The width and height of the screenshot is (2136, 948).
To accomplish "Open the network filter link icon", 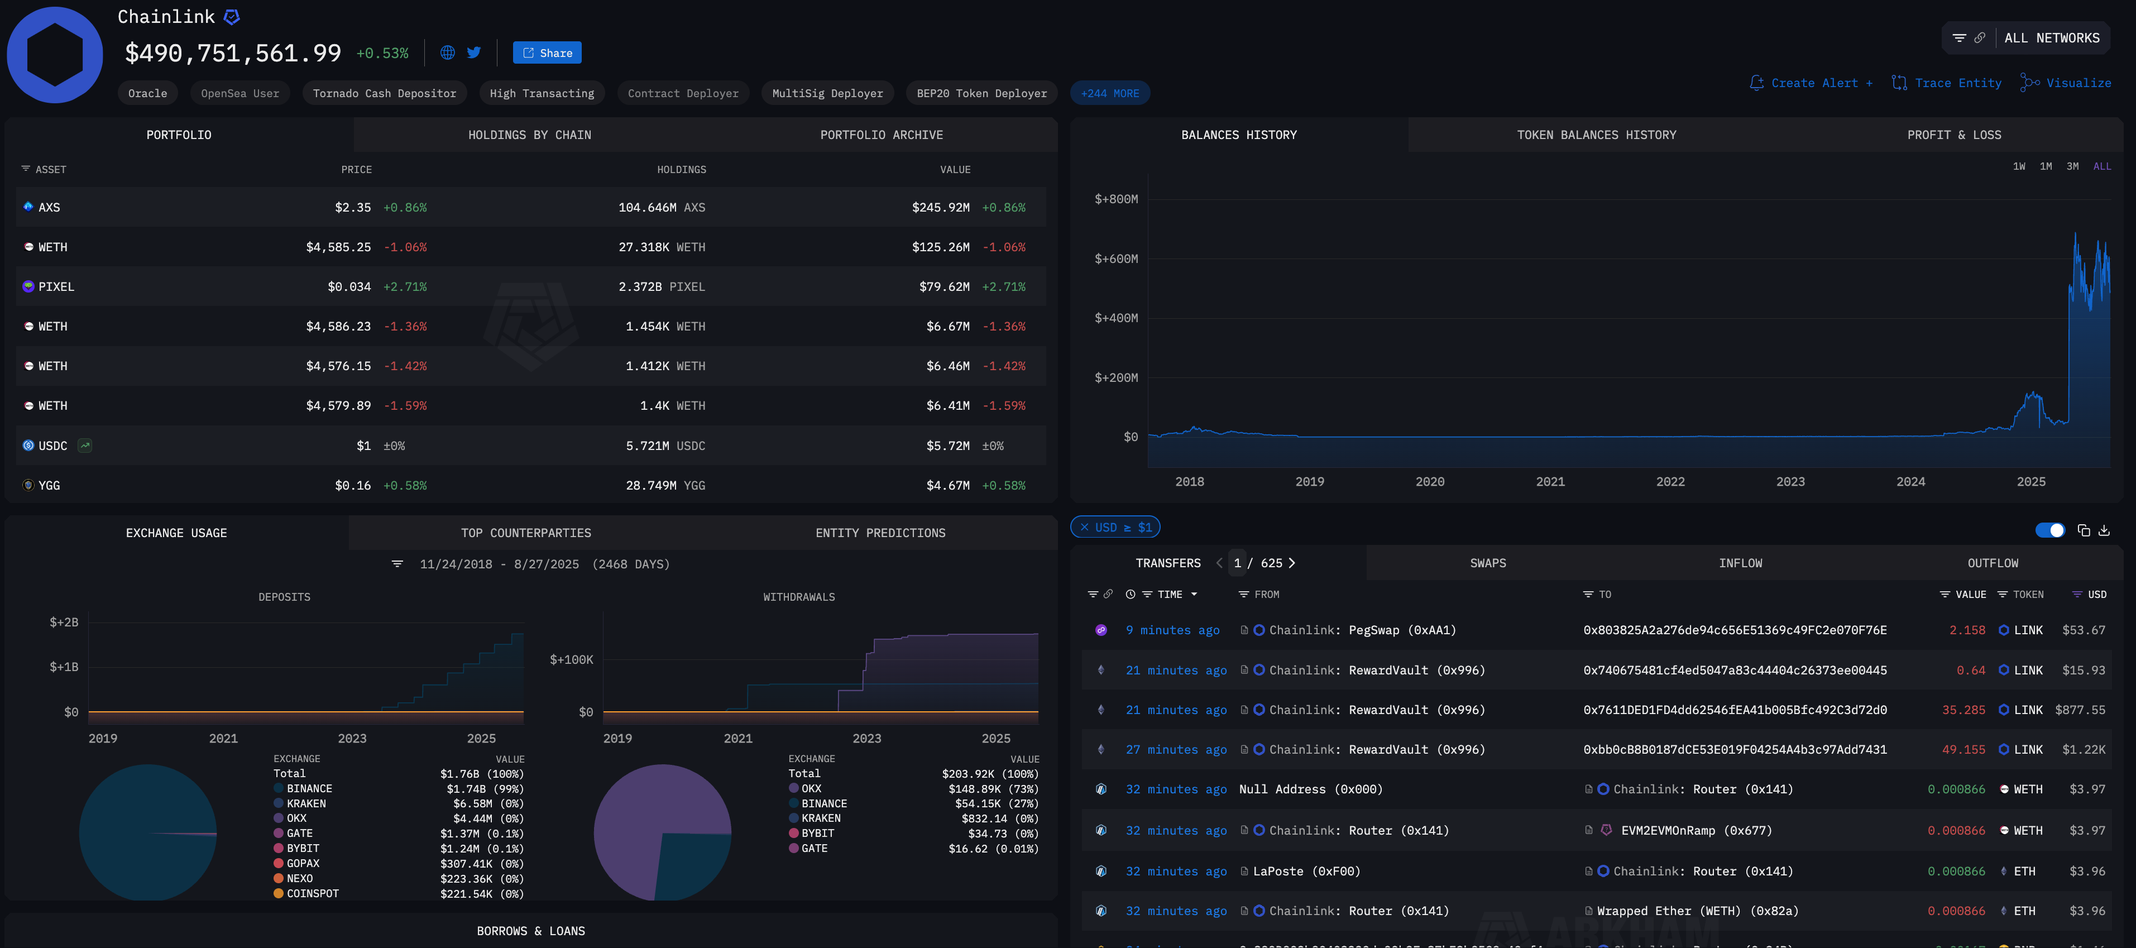I will point(1979,37).
